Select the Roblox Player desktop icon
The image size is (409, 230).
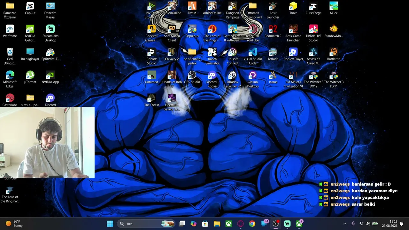pos(293,55)
